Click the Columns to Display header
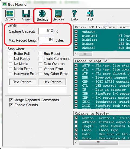The height and width of the screenshot is (149, 130). pyautogui.click(x=102, y=114)
